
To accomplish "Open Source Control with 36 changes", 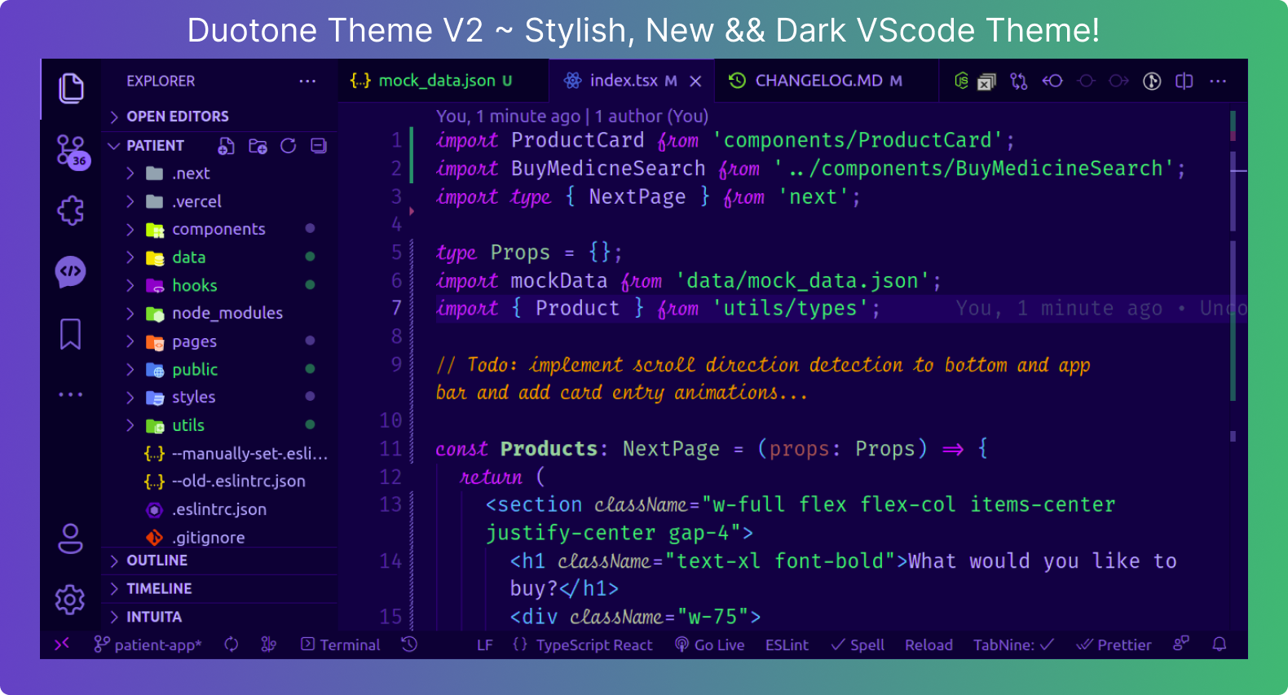I will point(72,152).
